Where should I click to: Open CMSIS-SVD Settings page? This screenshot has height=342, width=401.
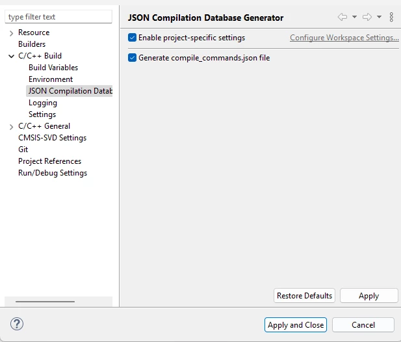pyautogui.click(x=53, y=138)
